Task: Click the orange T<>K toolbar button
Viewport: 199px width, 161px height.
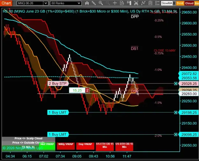Action: point(180,3)
